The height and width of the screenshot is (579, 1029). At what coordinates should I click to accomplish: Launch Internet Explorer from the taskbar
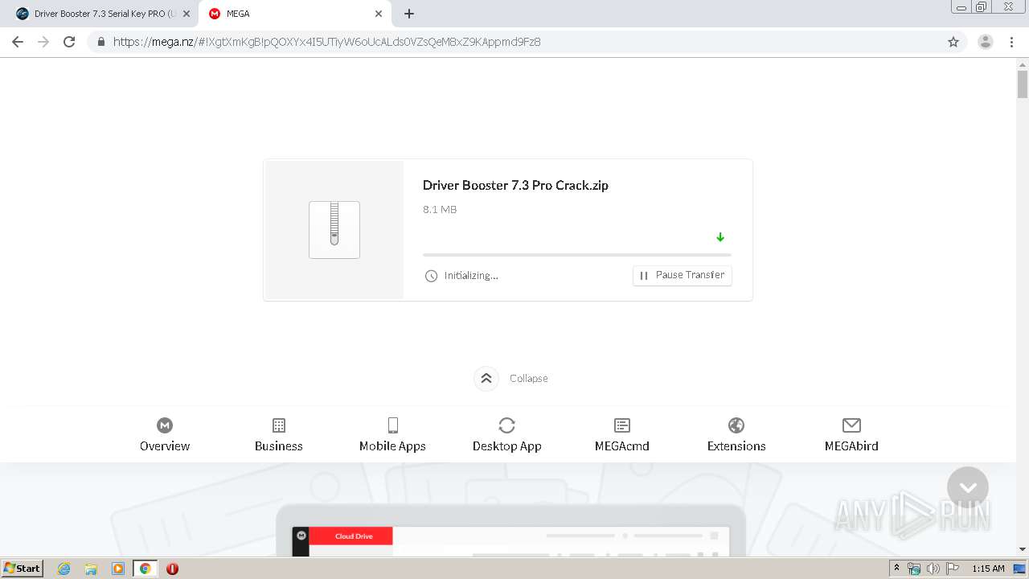[64, 569]
